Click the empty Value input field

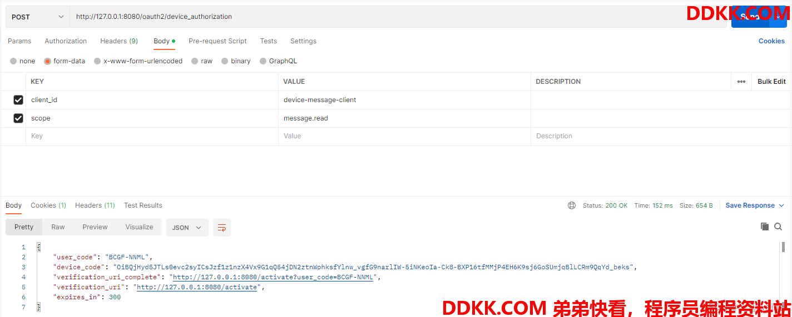(x=404, y=136)
